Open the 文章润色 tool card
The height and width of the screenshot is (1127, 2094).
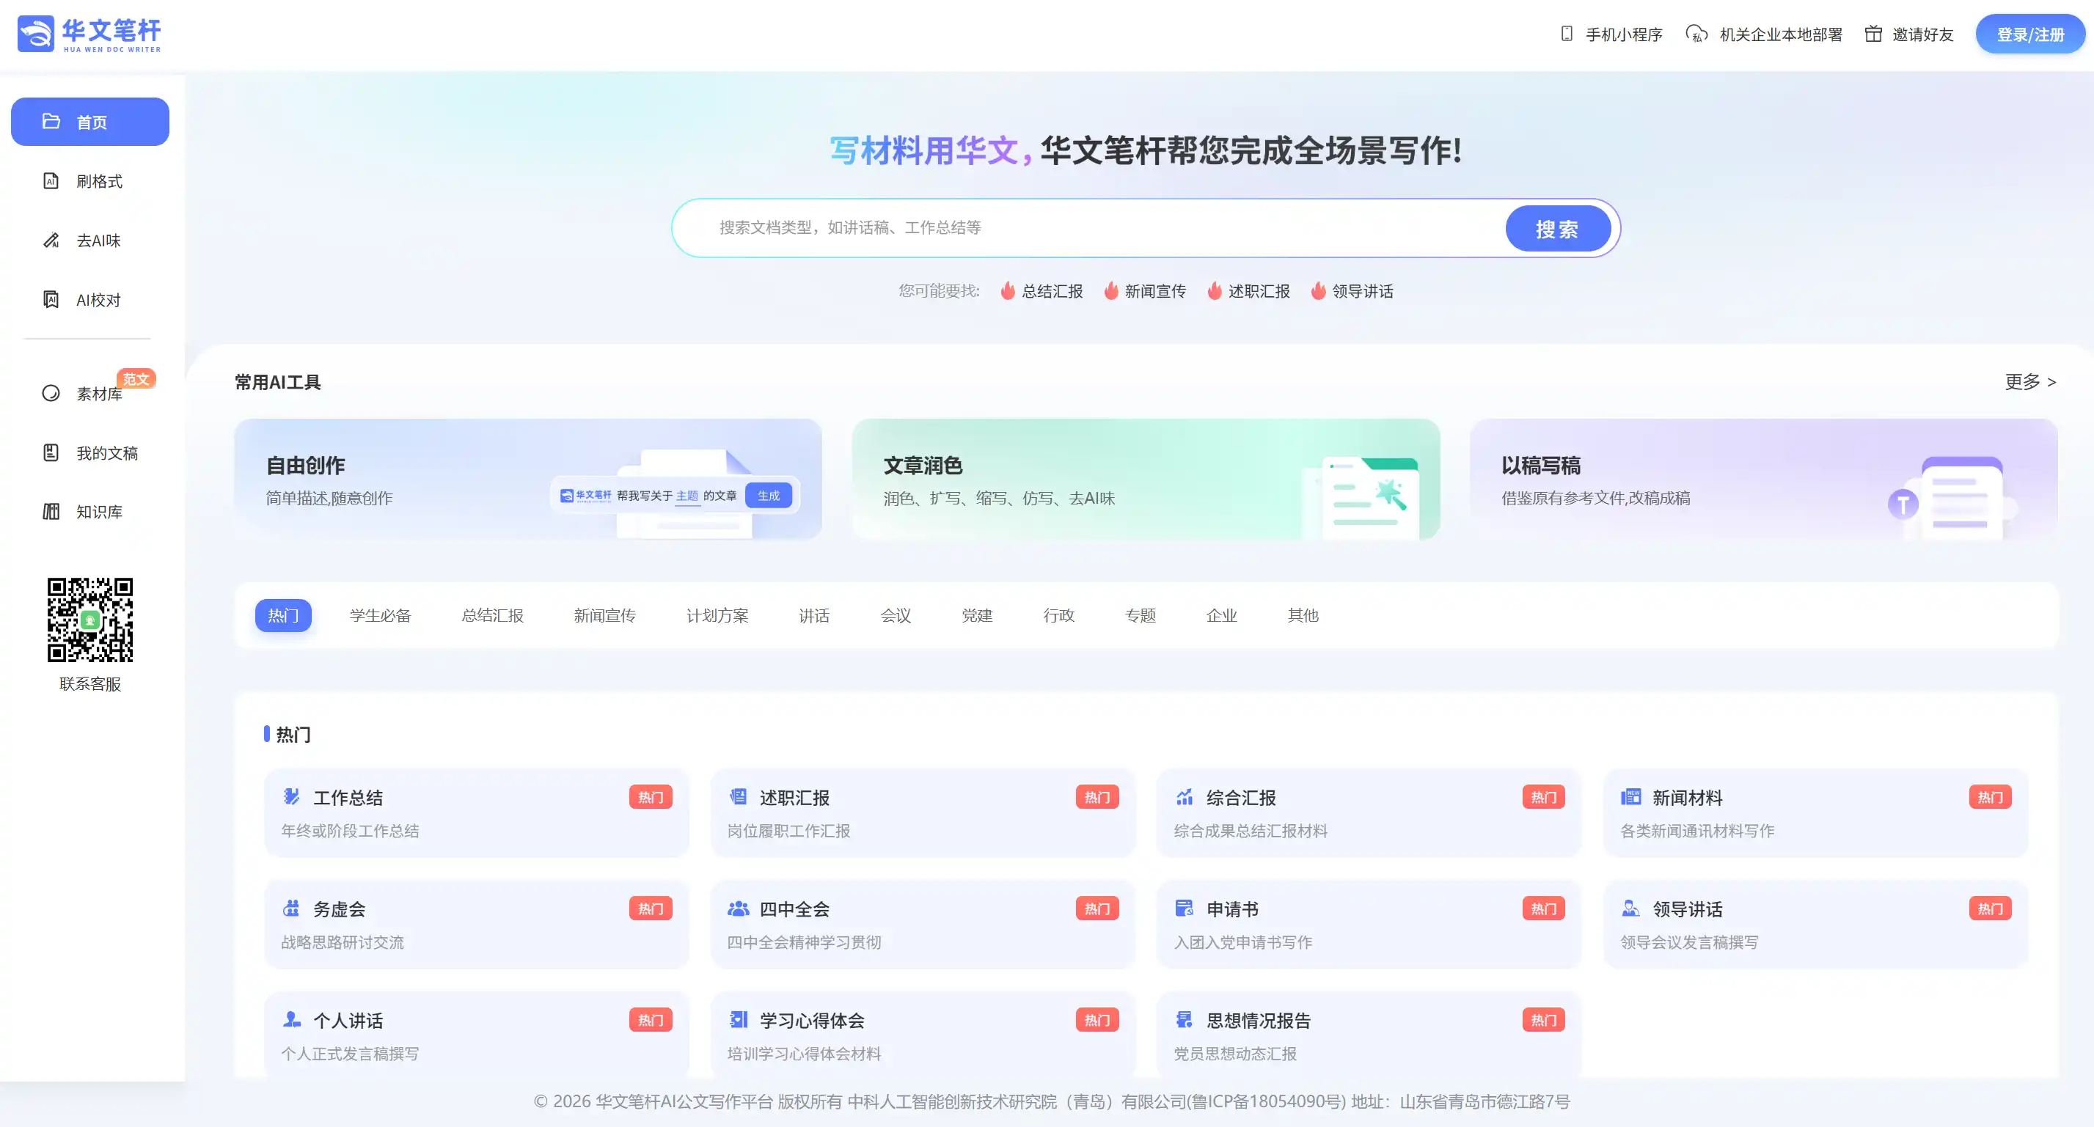(1146, 480)
